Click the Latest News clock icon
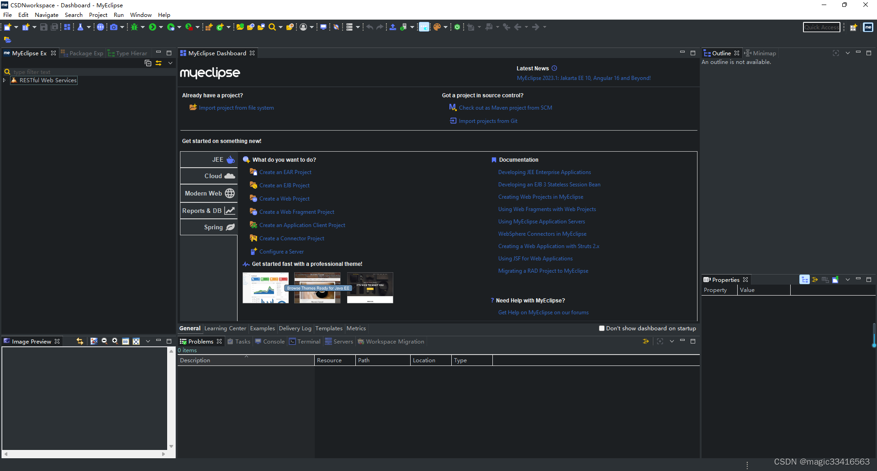Viewport: 877px width, 471px height. 554,68
